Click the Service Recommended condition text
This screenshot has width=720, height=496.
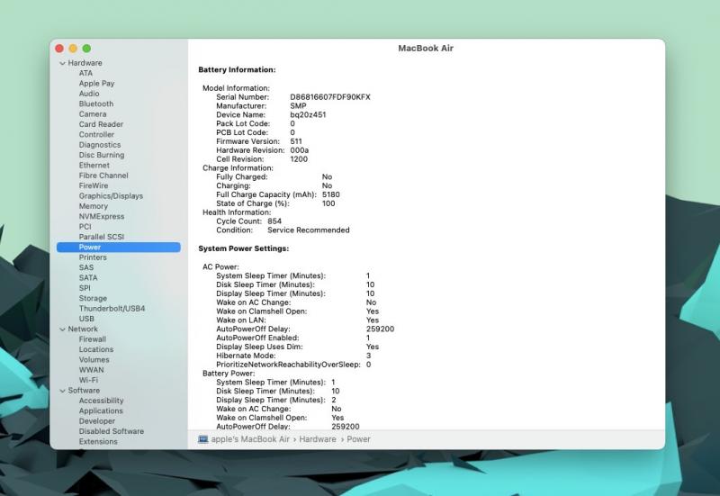(x=309, y=230)
